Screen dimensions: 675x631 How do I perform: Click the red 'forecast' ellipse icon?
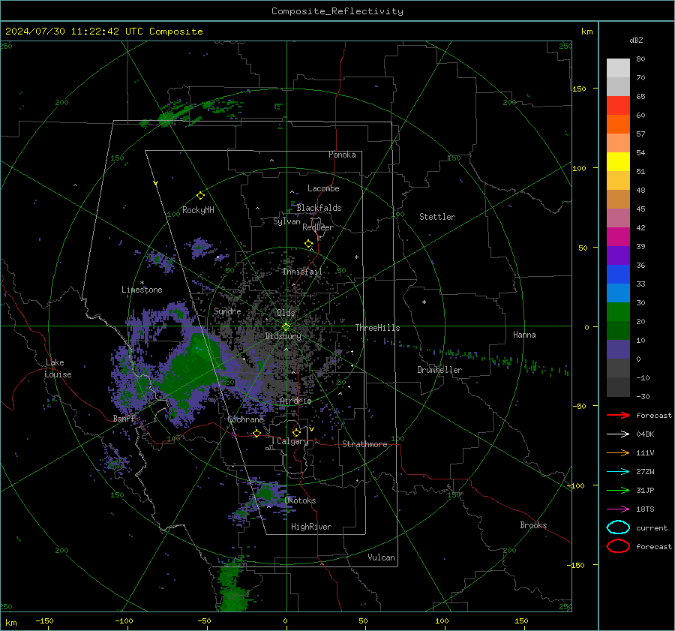coord(618,546)
